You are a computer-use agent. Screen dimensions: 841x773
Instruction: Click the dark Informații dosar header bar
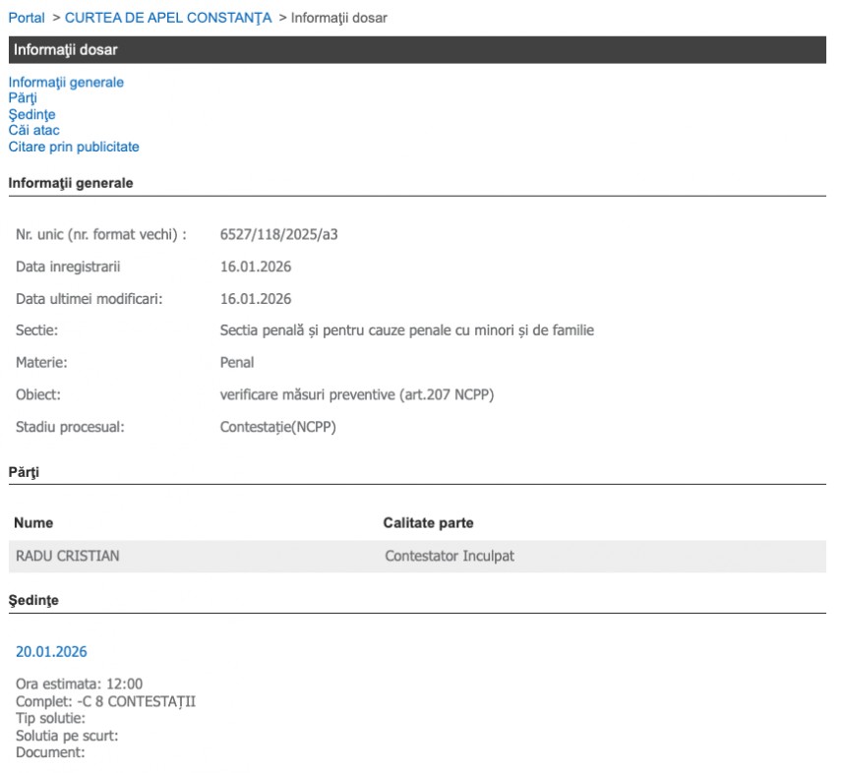pos(418,50)
